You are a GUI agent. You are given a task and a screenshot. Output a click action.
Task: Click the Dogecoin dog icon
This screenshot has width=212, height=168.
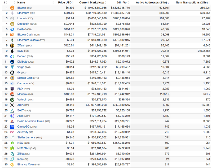12,24
